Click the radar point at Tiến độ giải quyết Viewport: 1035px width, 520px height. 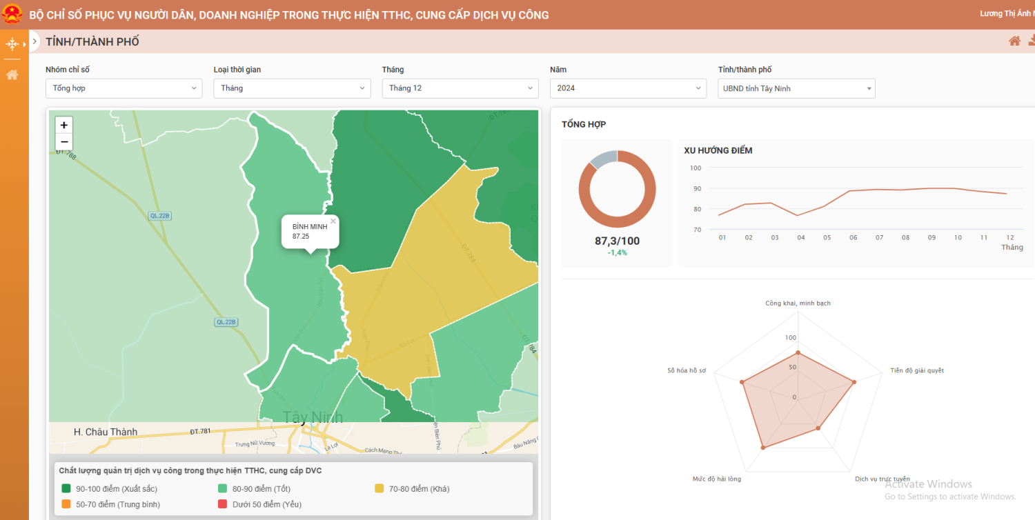point(854,381)
